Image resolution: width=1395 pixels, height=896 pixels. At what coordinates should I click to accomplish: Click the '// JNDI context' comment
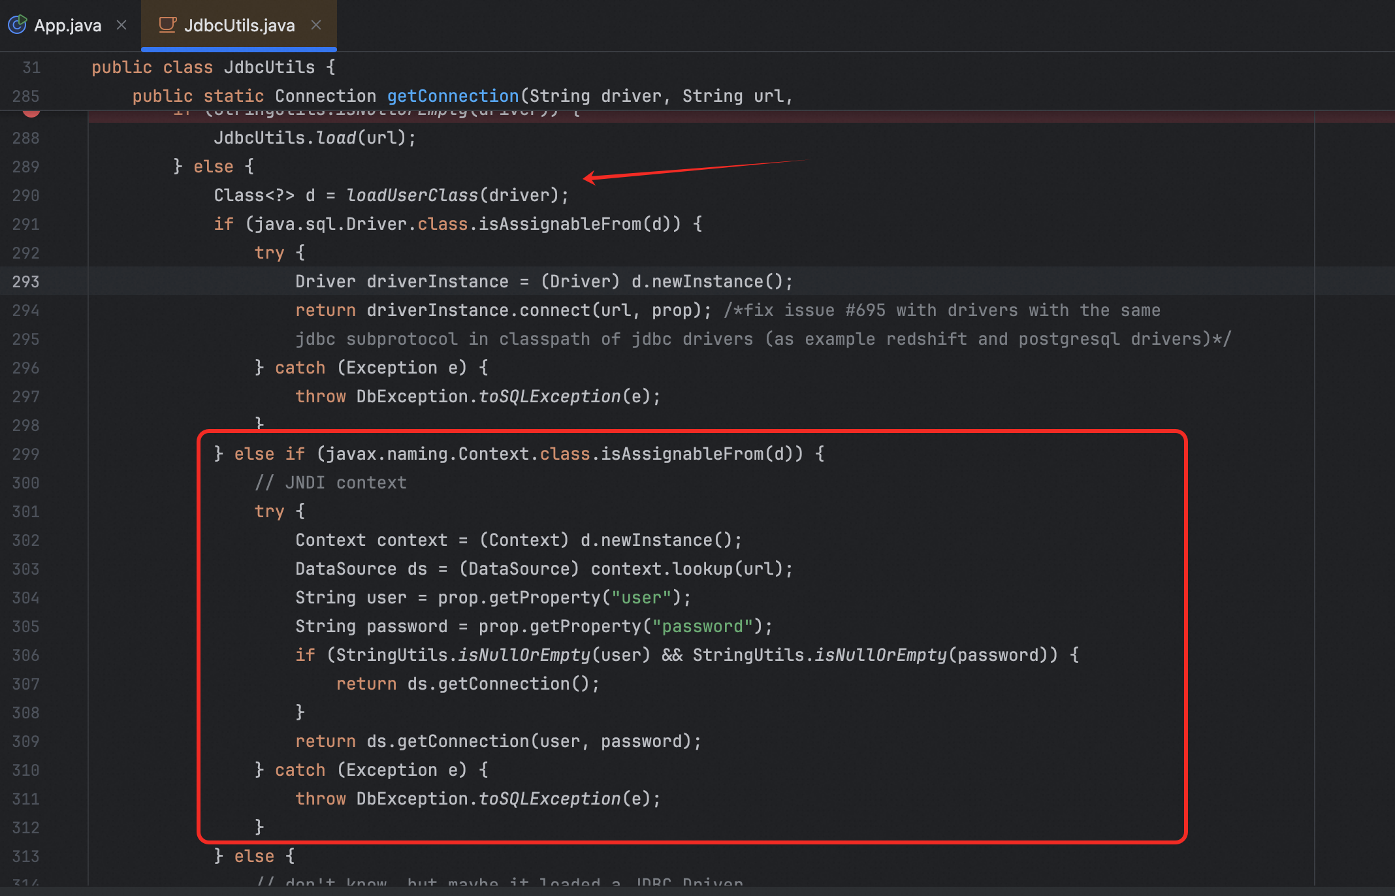pos(330,483)
